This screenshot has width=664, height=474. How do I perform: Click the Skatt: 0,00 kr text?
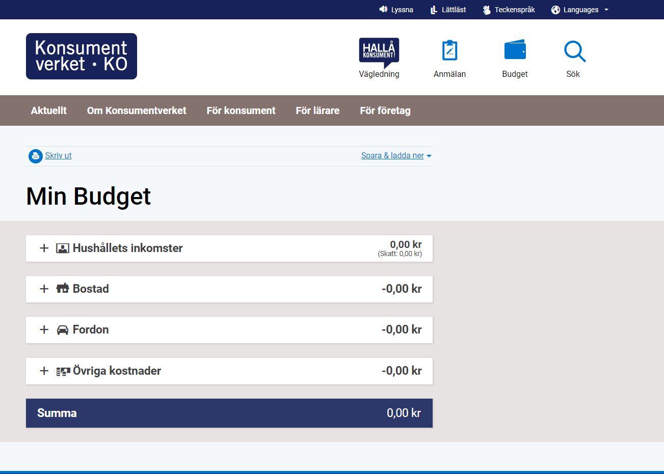[400, 254]
